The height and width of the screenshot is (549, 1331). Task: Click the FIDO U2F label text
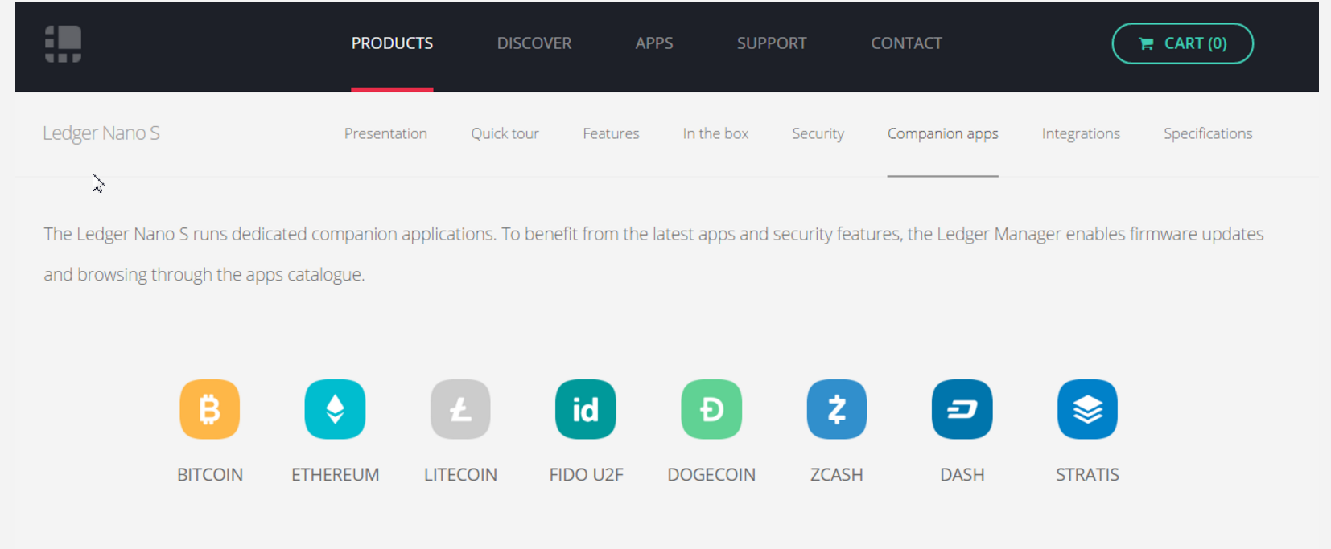click(586, 475)
